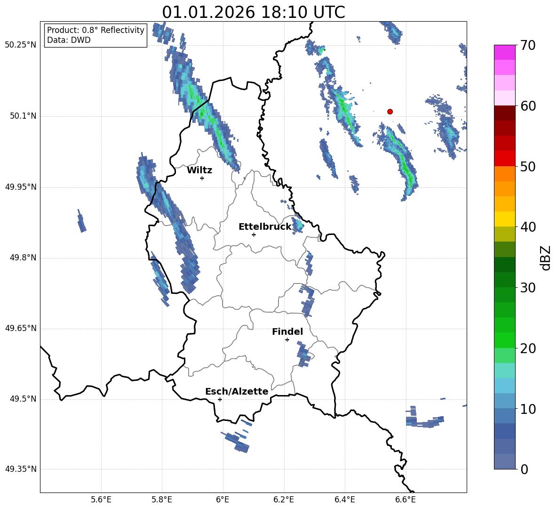This screenshot has width=557, height=509.
Task: Click the 6.6°E longitude label
Action: coord(406,500)
